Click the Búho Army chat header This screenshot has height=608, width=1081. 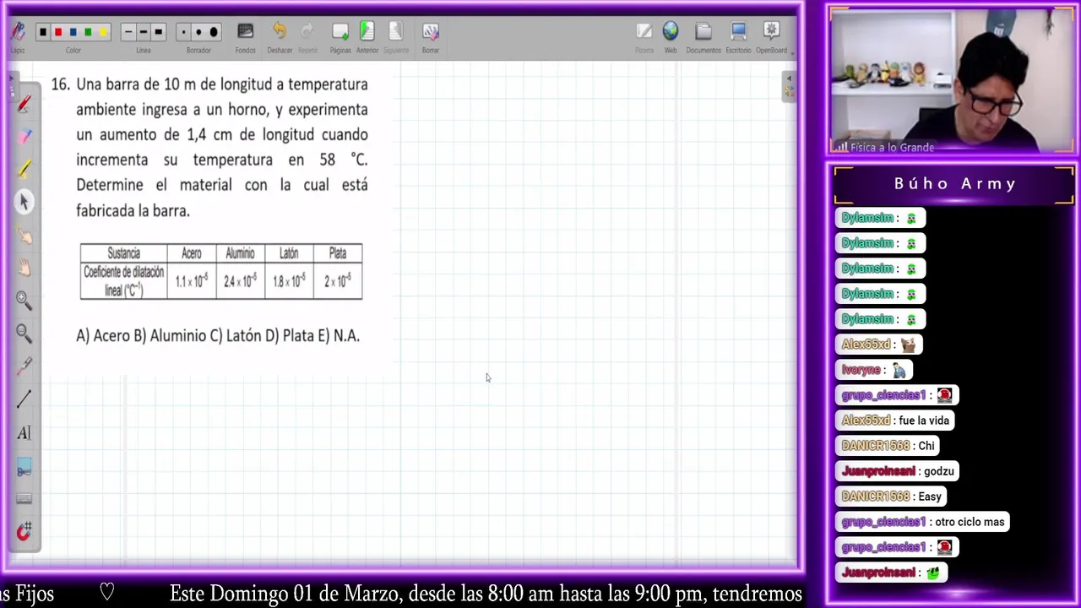point(955,184)
